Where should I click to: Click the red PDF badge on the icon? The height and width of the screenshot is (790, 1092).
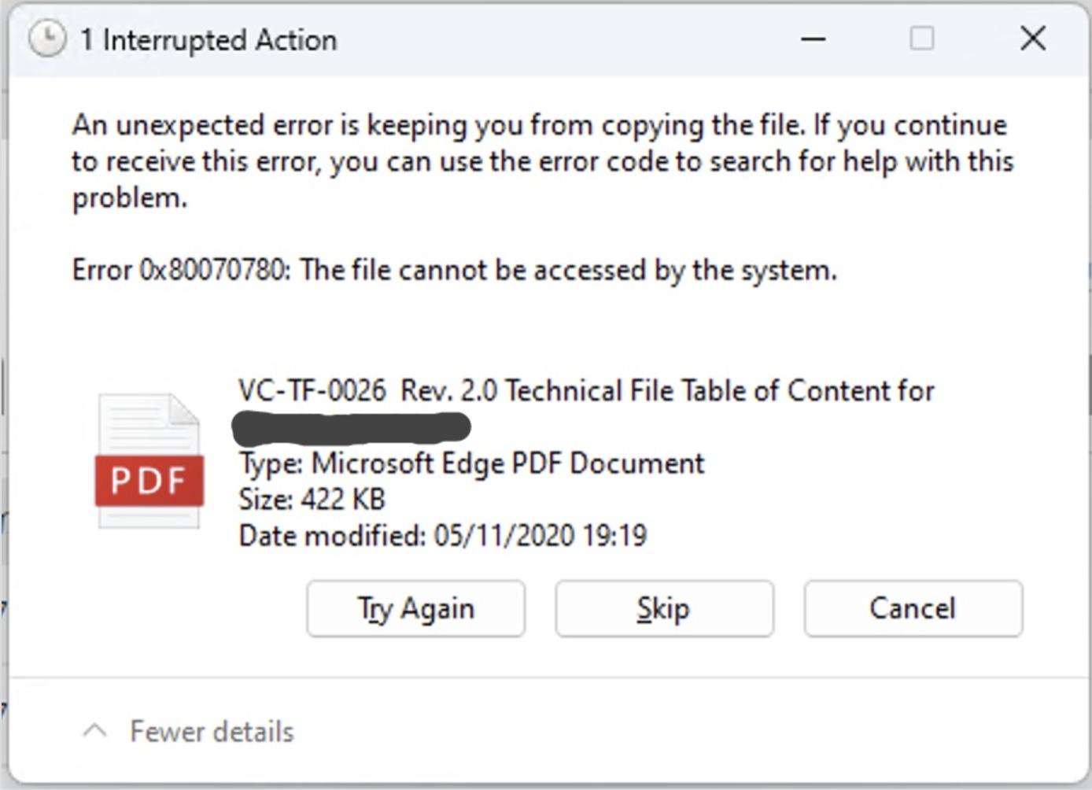149,480
